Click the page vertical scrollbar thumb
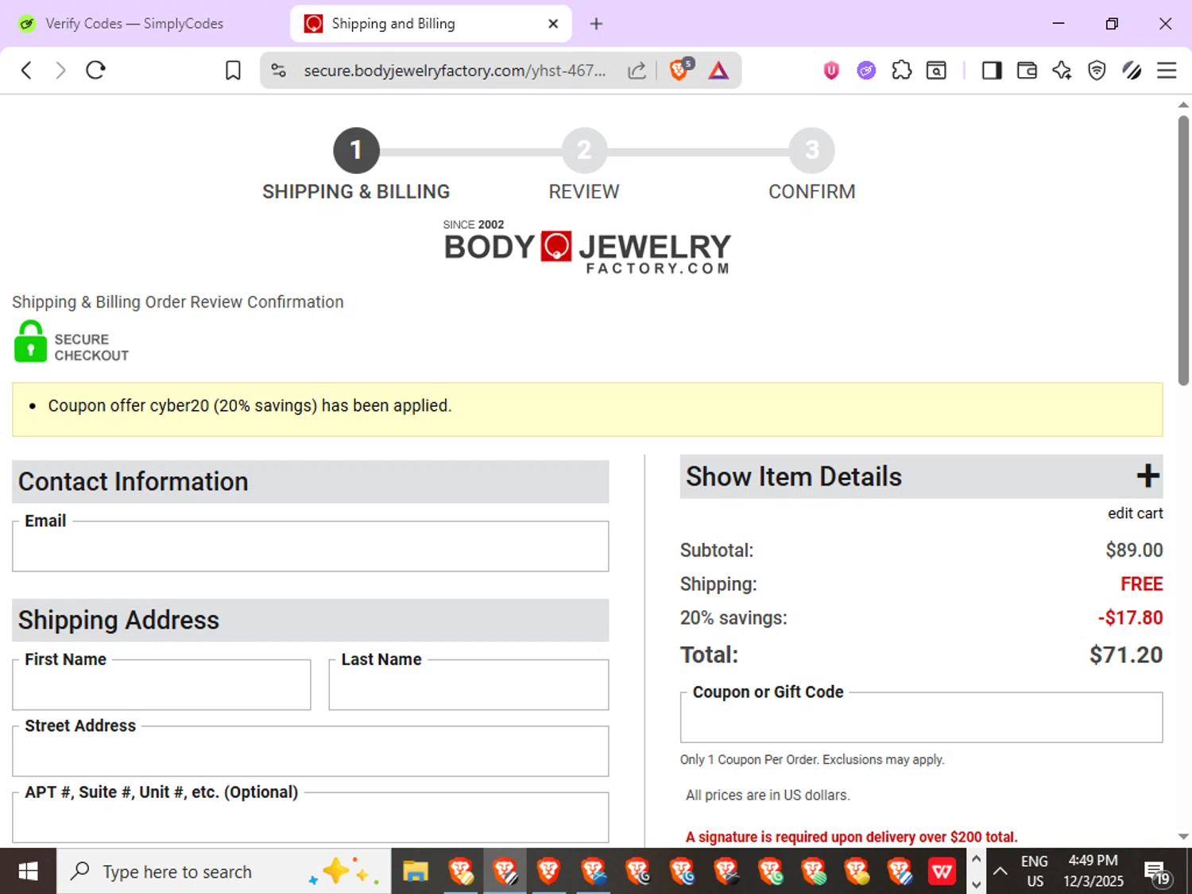Image resolution: width=1192 pixels, height=894 pixels. [1183, 250]
